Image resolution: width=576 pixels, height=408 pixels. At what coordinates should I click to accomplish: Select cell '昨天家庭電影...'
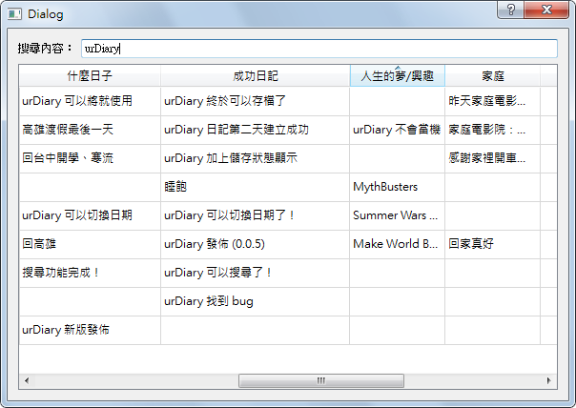pyautogui.click(x=493, y=101)
